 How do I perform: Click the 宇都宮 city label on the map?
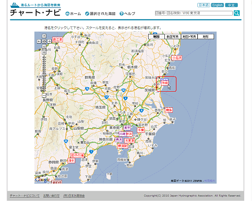130,74
